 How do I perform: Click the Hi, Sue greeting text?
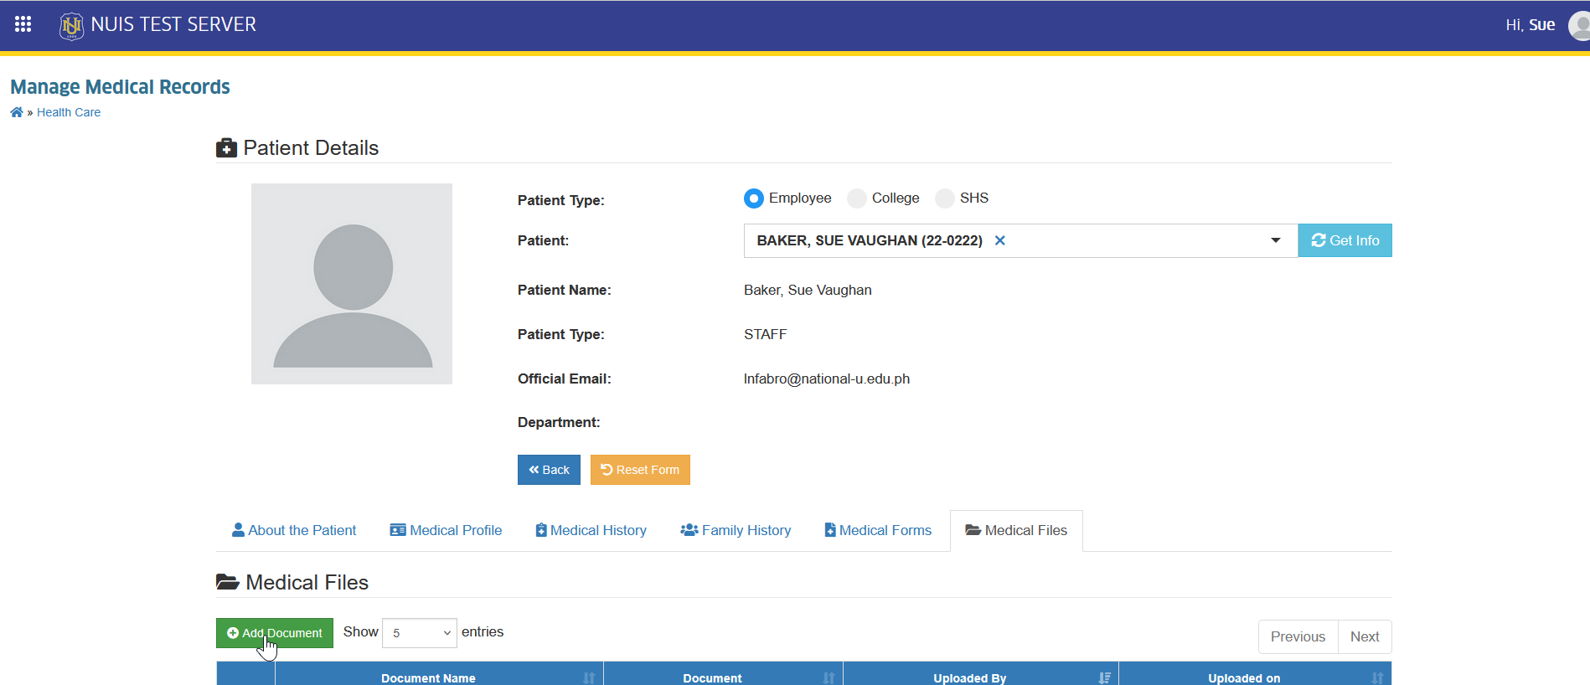[x=1530, y=25]
